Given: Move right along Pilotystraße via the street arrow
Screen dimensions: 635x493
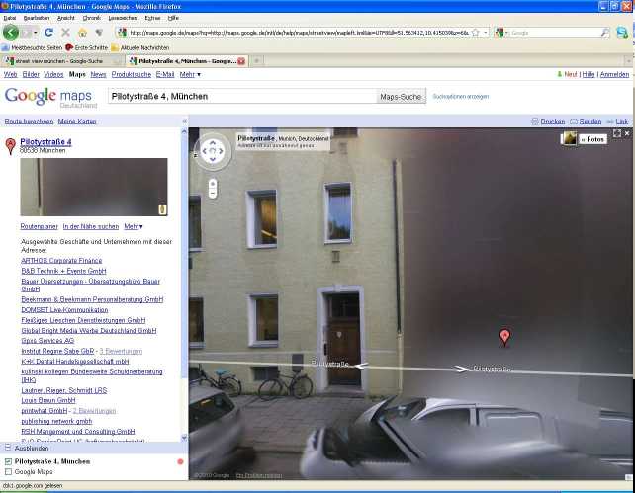Looking at the screenshot, I should [461, 369].
